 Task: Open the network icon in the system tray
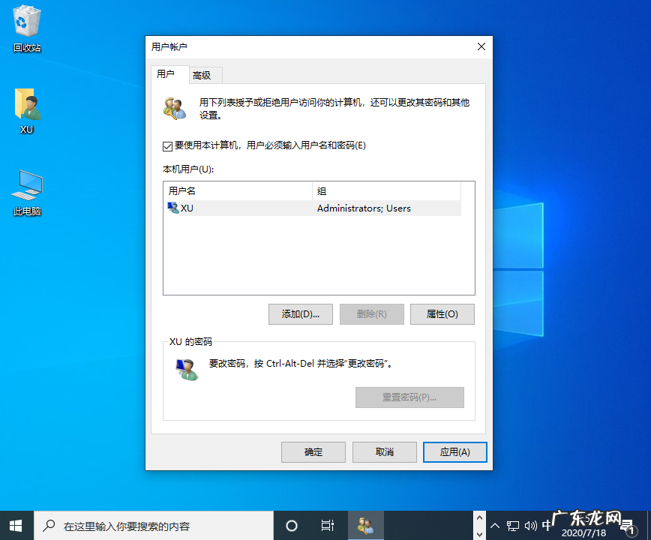point(513,525)
